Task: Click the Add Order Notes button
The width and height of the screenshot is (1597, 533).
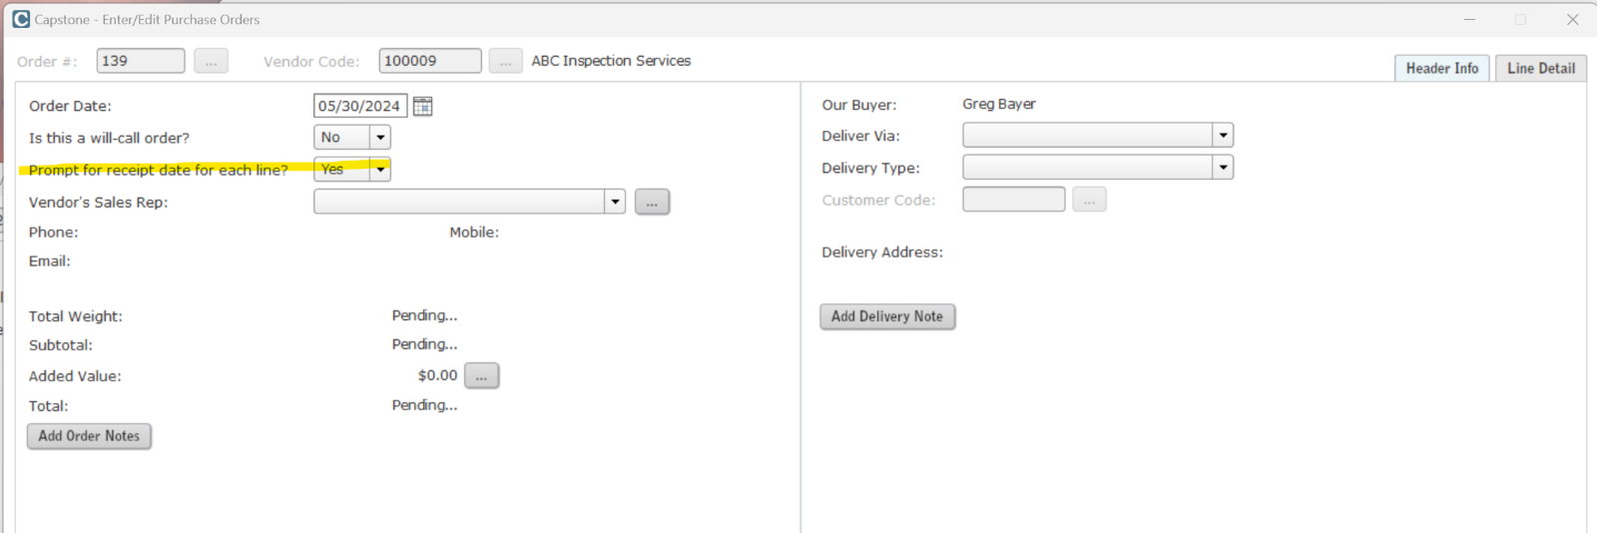Action: [x=89, y=436]
